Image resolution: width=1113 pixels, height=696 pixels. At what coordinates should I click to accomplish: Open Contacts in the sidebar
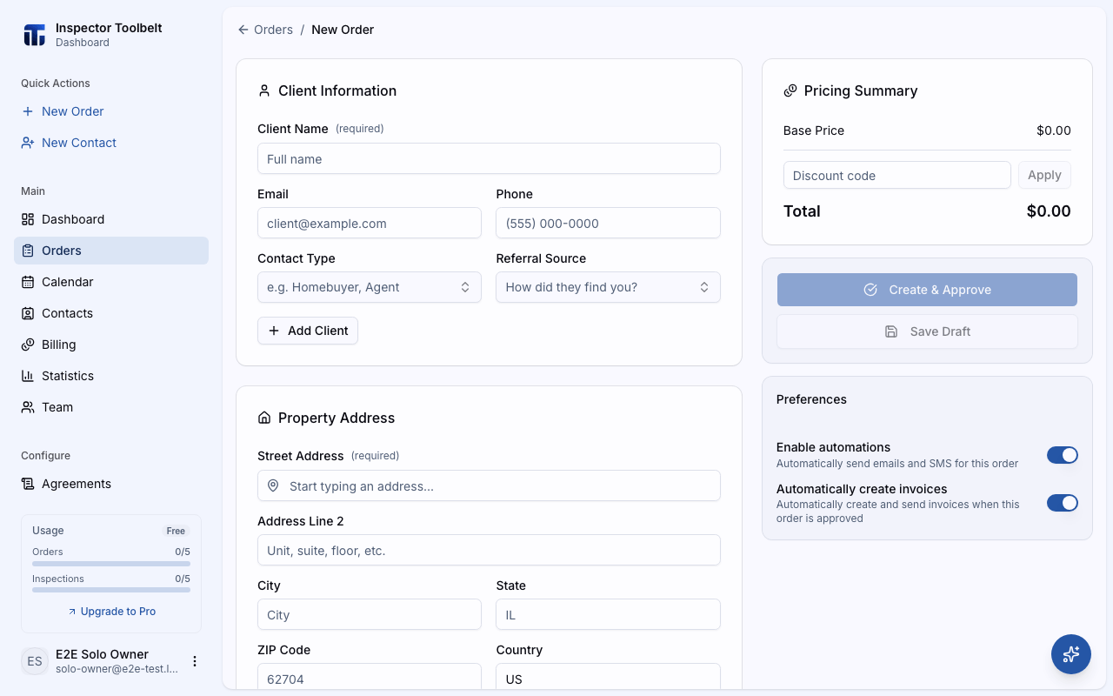pyautogui.click(x=111, y=313)
